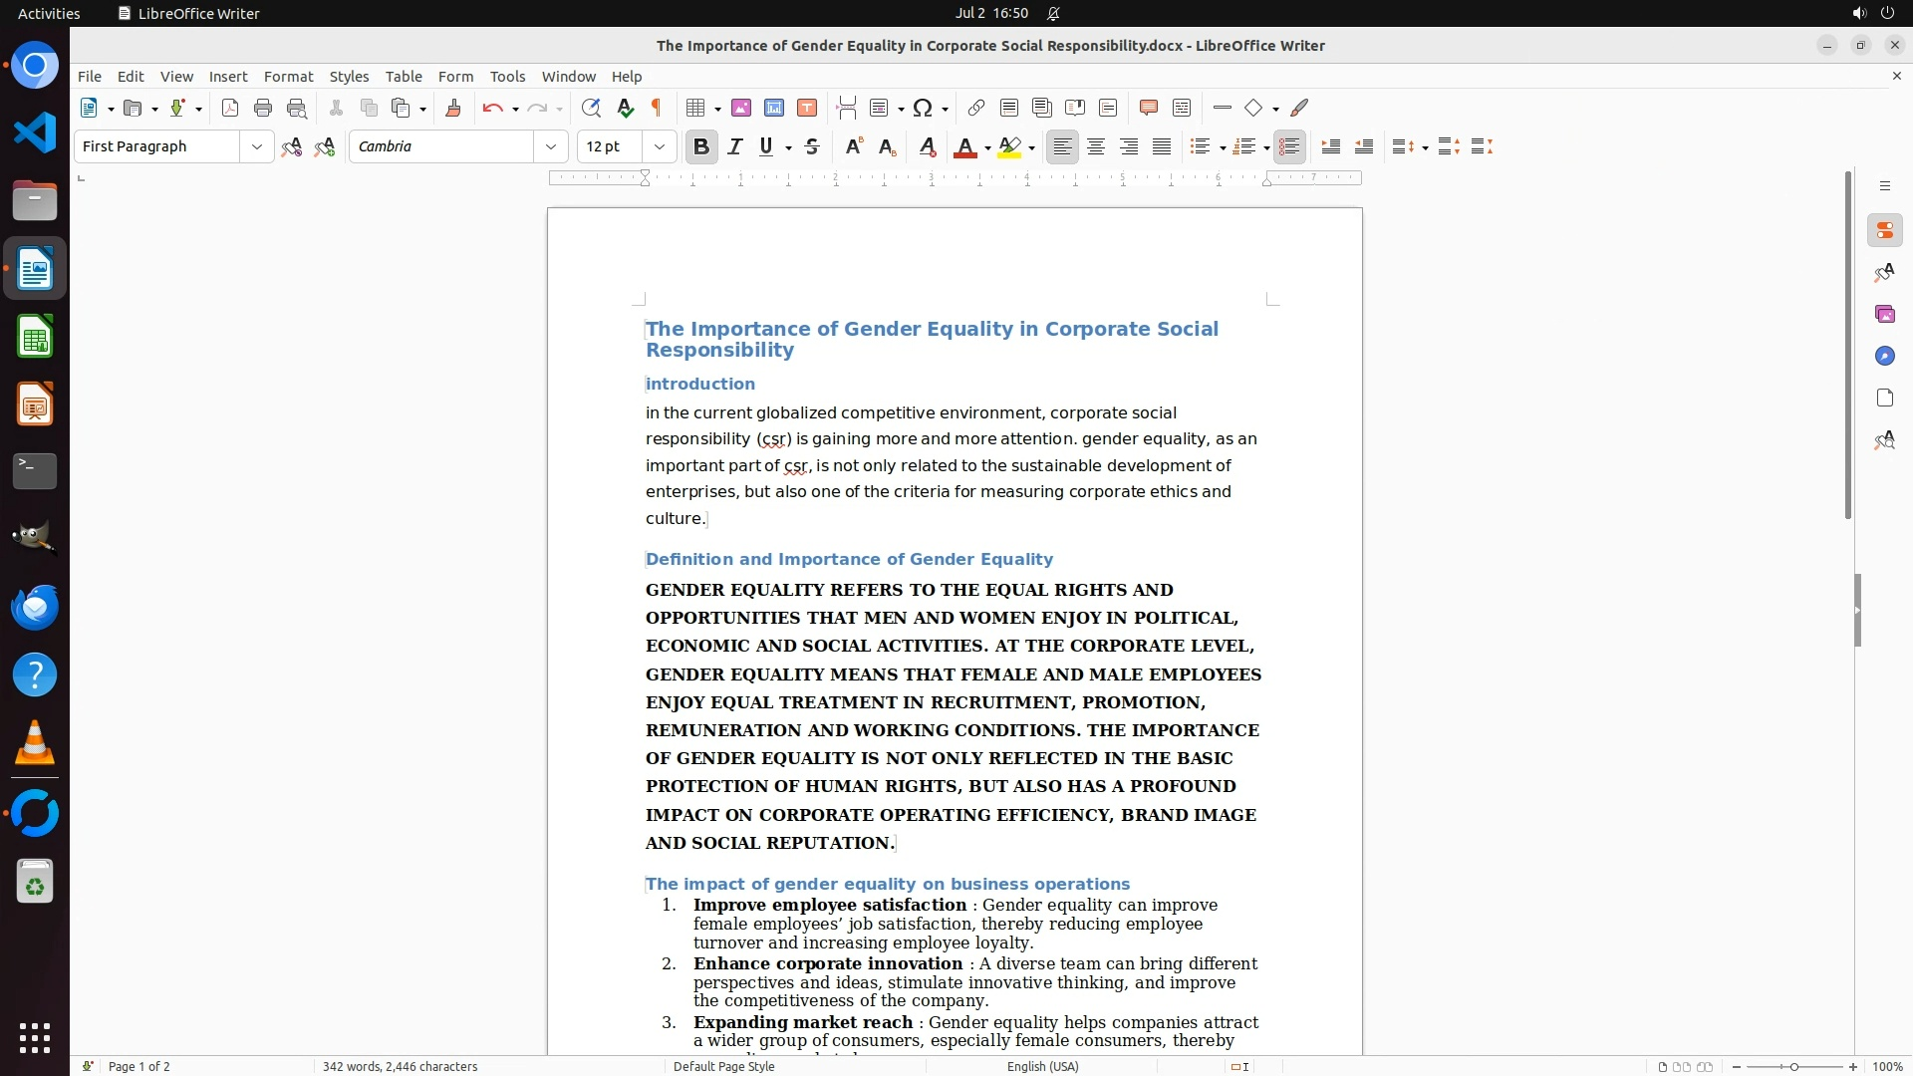Open the sidebar Navigator panel
Screen dimensions: 1913x1076
click(1884, 356)
